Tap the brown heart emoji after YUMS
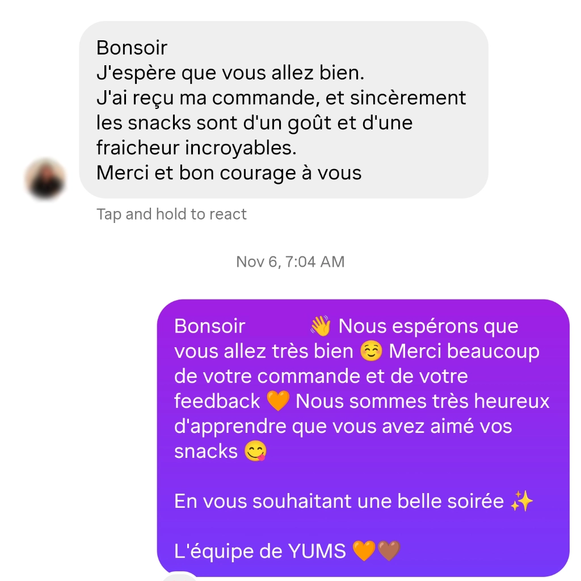 pos(389,551)
